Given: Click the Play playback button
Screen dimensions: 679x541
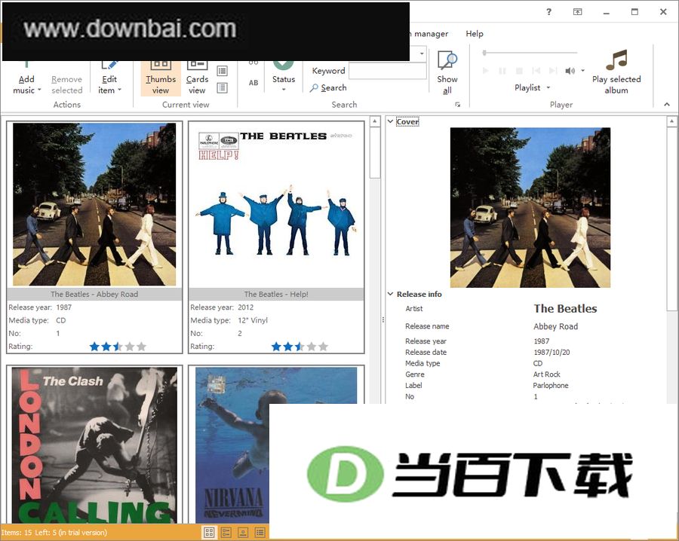Looking at the screenshot, I should coord(485,71).
